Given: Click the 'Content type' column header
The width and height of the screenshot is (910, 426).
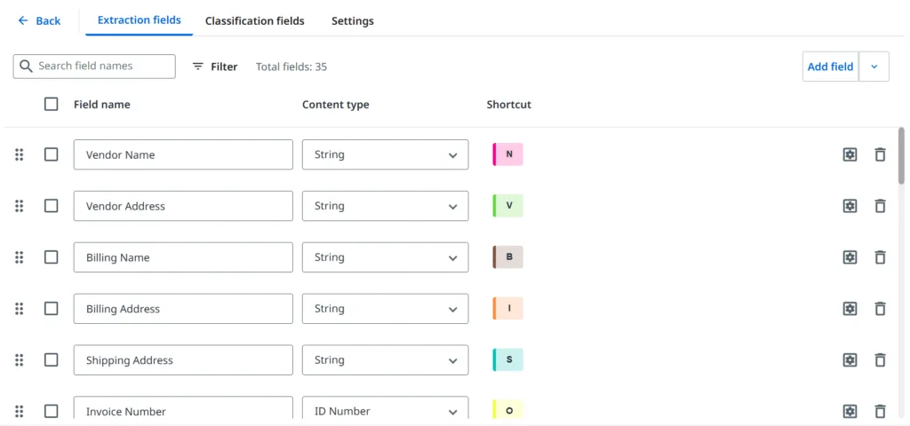Looking at the screenshot, I should point(335,105).
